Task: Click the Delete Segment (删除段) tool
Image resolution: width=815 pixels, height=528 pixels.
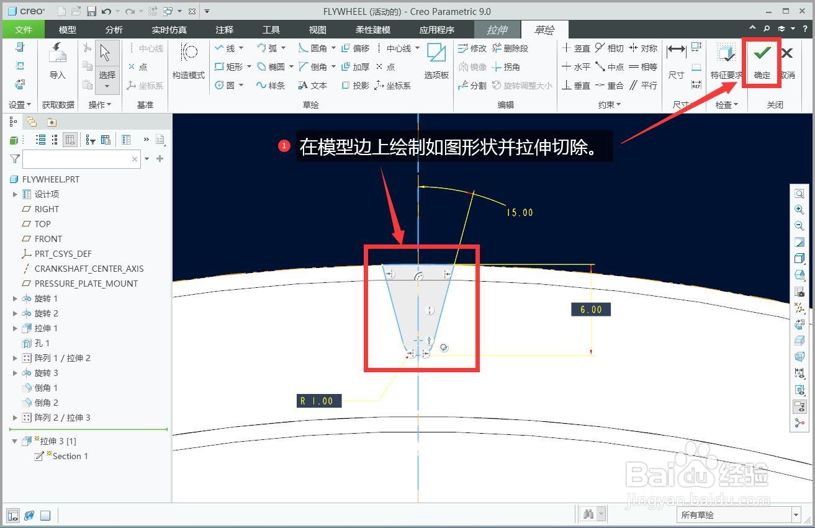Action: pos(510,48)
